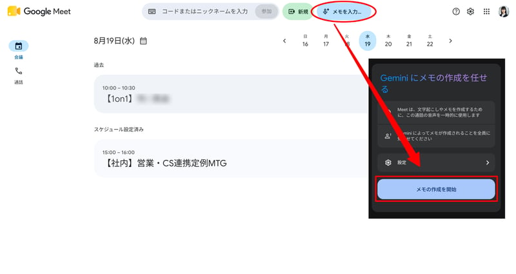Open the 営業・CS連携定例MTG meeting card
This screenshot has height=274, width=516.
coord(231,158)
